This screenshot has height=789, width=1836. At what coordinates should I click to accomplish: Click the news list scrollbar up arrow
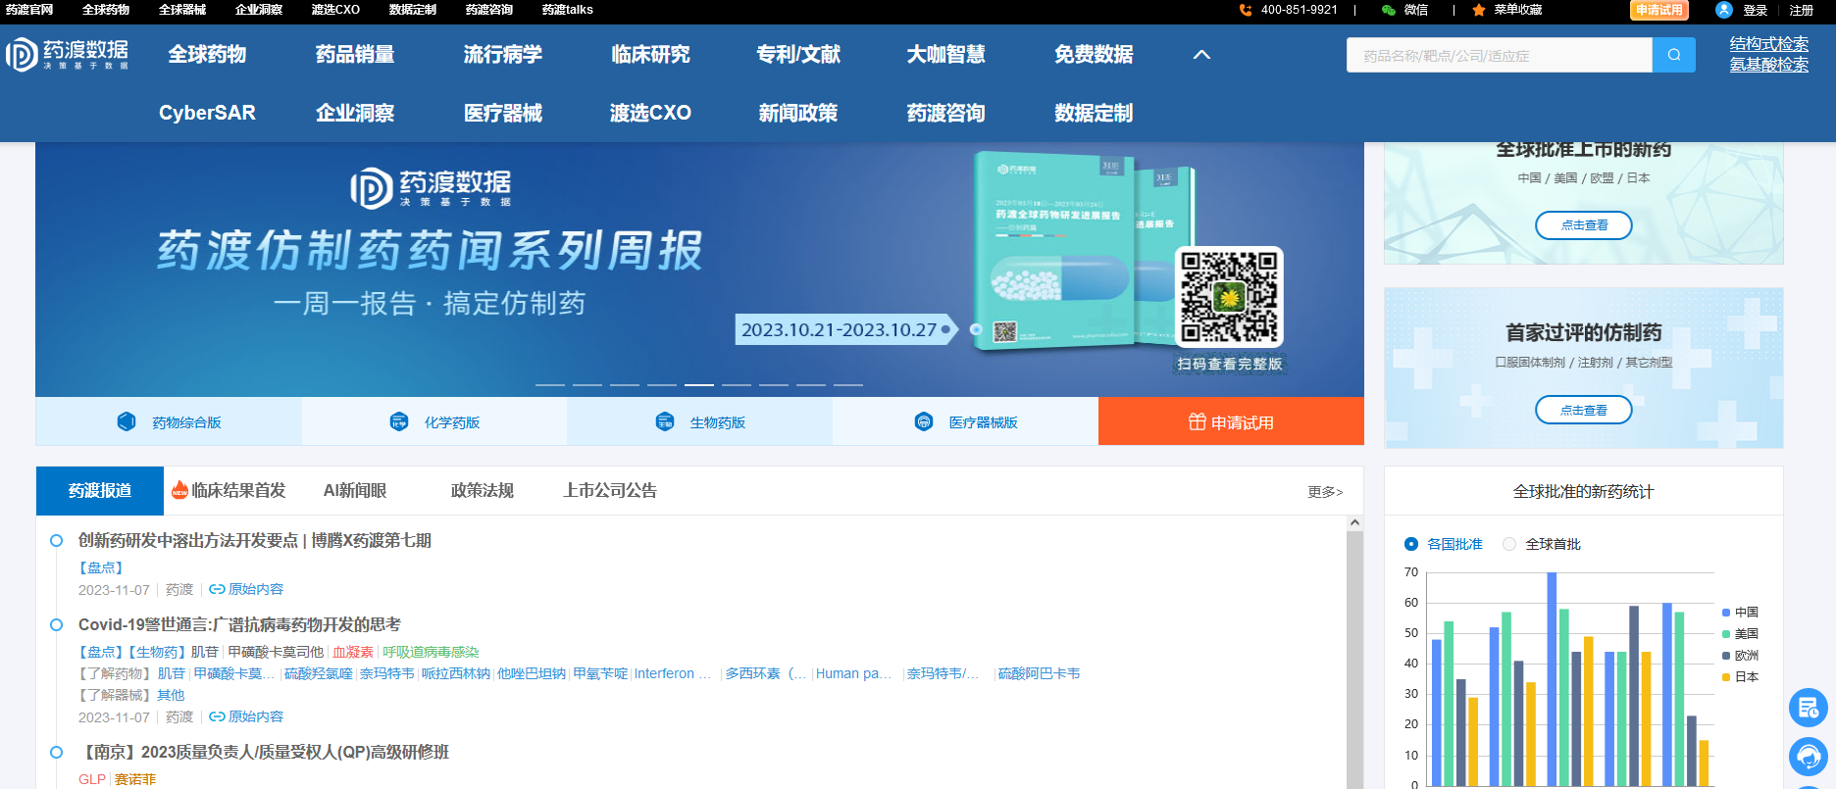pos(1354,523)
